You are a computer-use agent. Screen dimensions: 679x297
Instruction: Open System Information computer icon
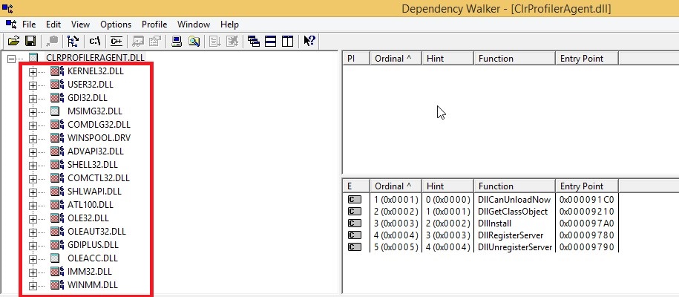(177, 41)
